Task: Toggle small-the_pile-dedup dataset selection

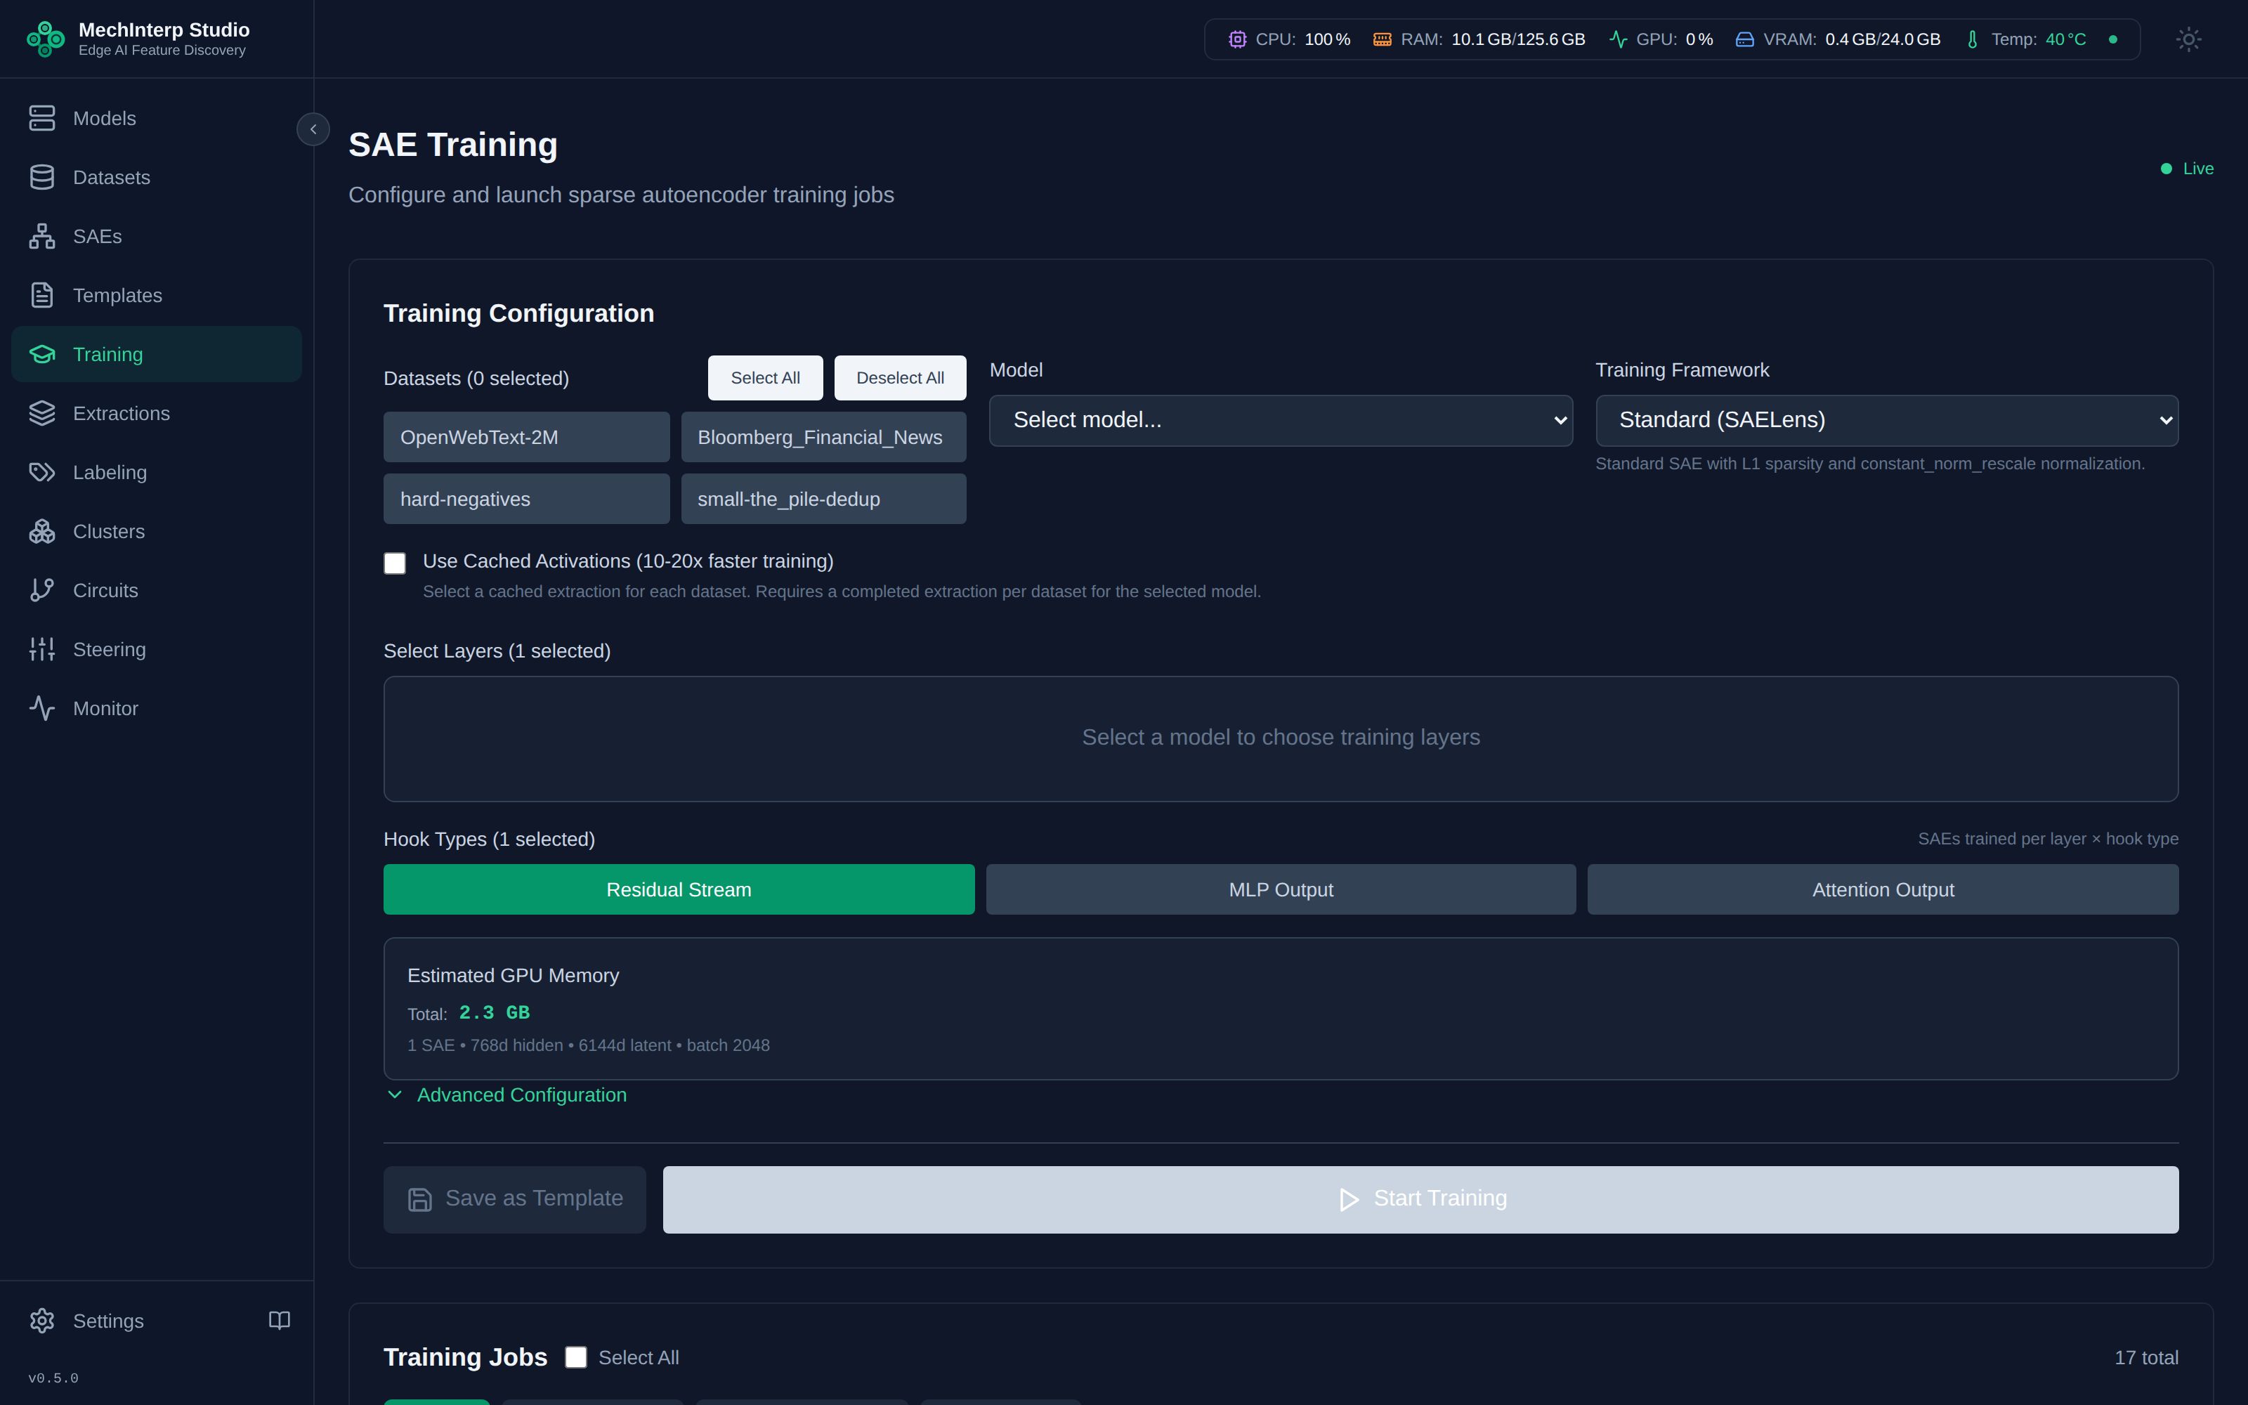Action: 823,499
